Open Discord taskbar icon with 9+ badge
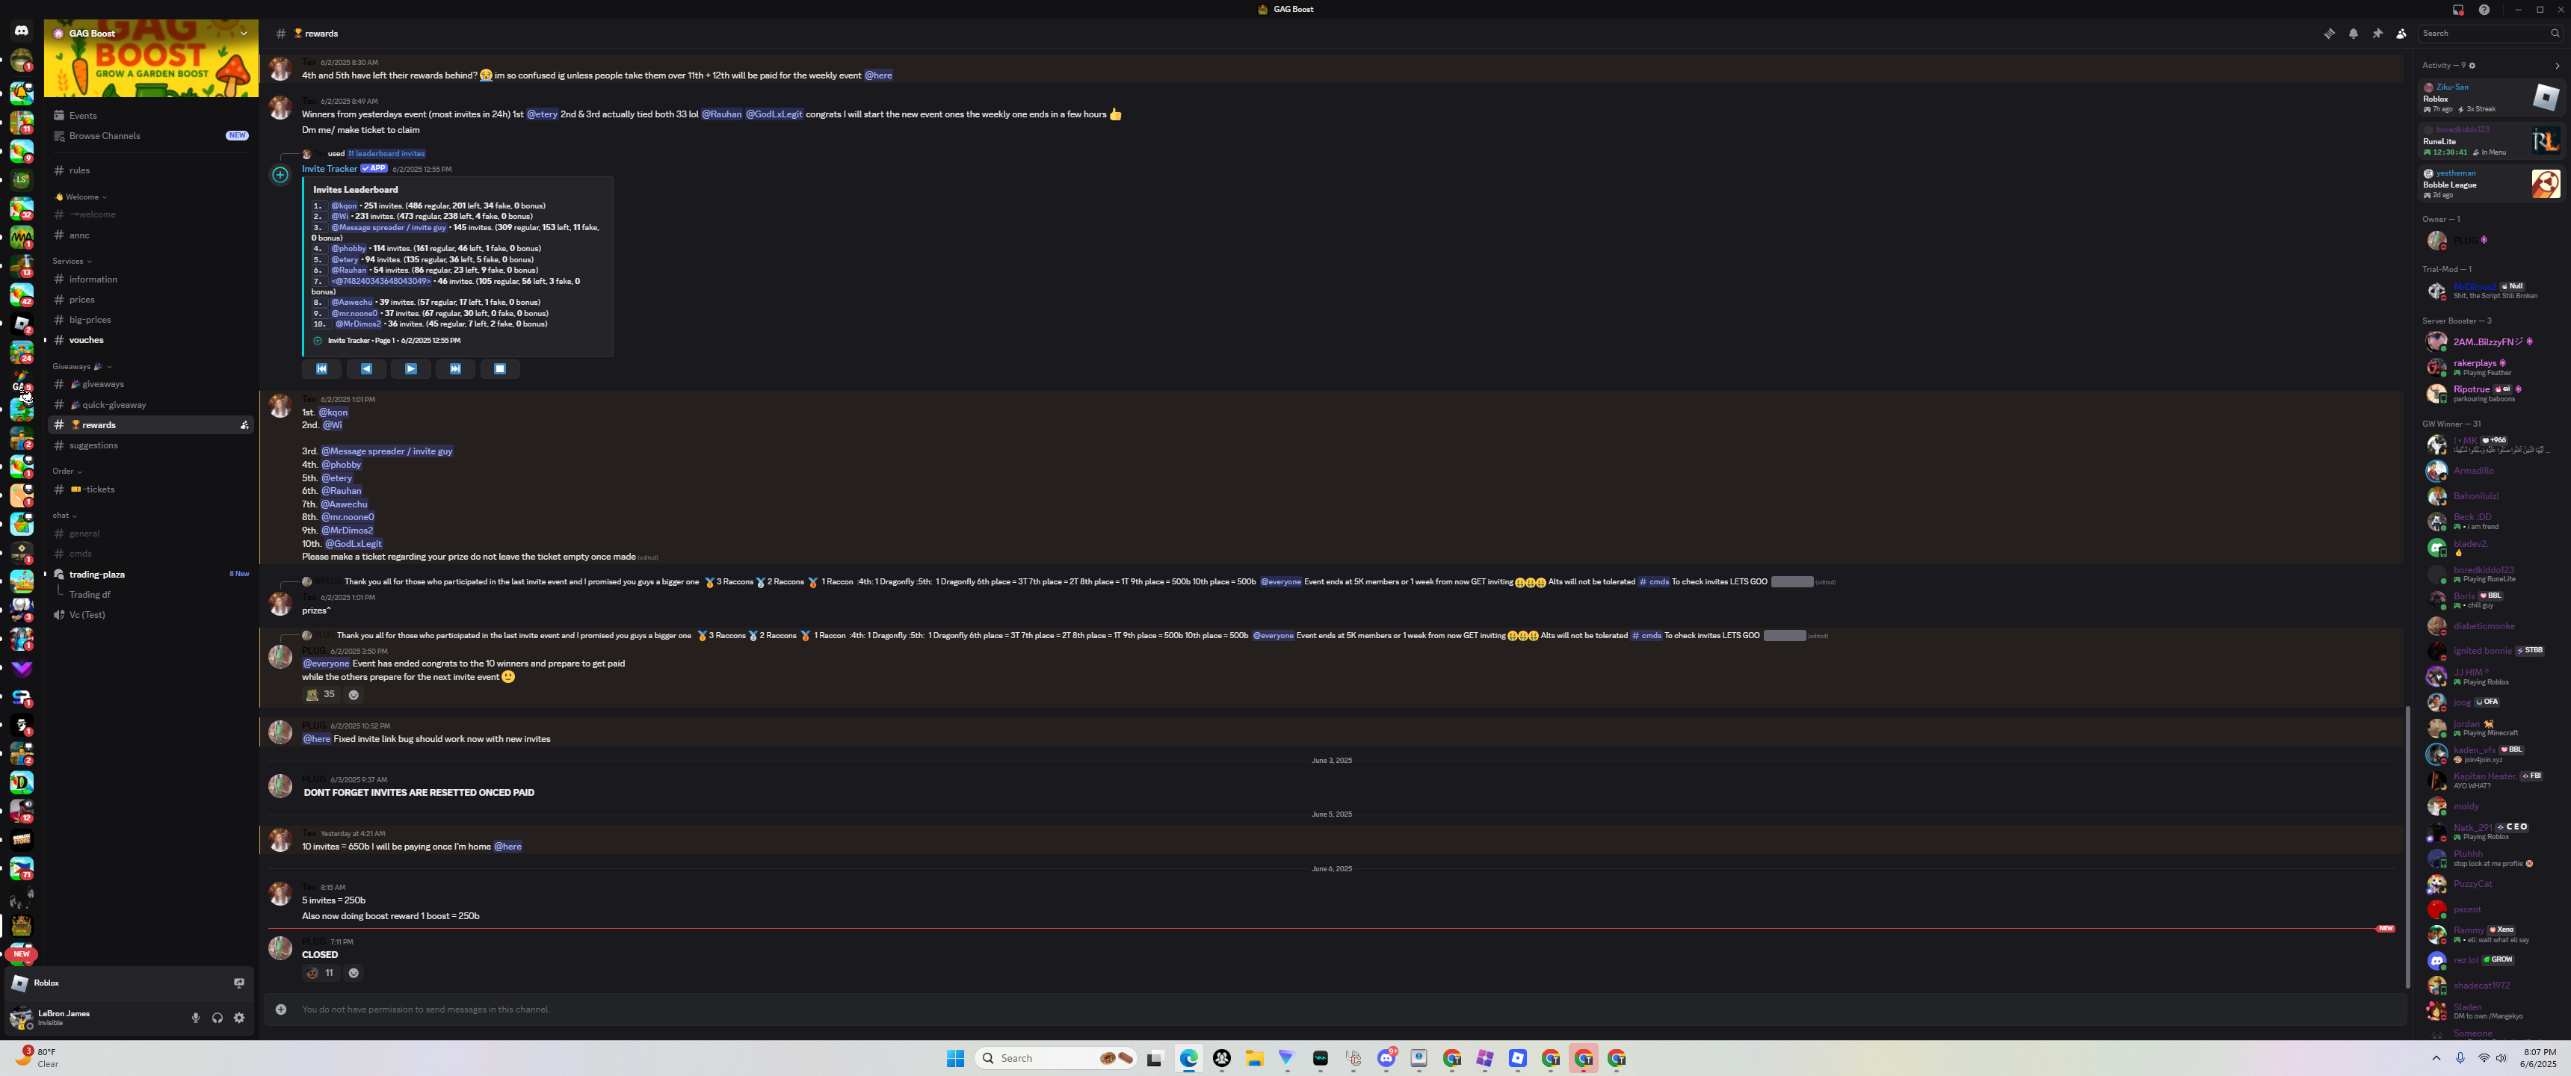Image resolution: width=2571 pixels, height=1076 pixels. click(x=1386, y=1058)
